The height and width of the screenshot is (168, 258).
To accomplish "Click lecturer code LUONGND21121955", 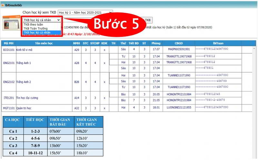I will click(179, 108).
